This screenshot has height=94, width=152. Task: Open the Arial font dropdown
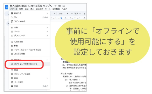tap(63, 14)
